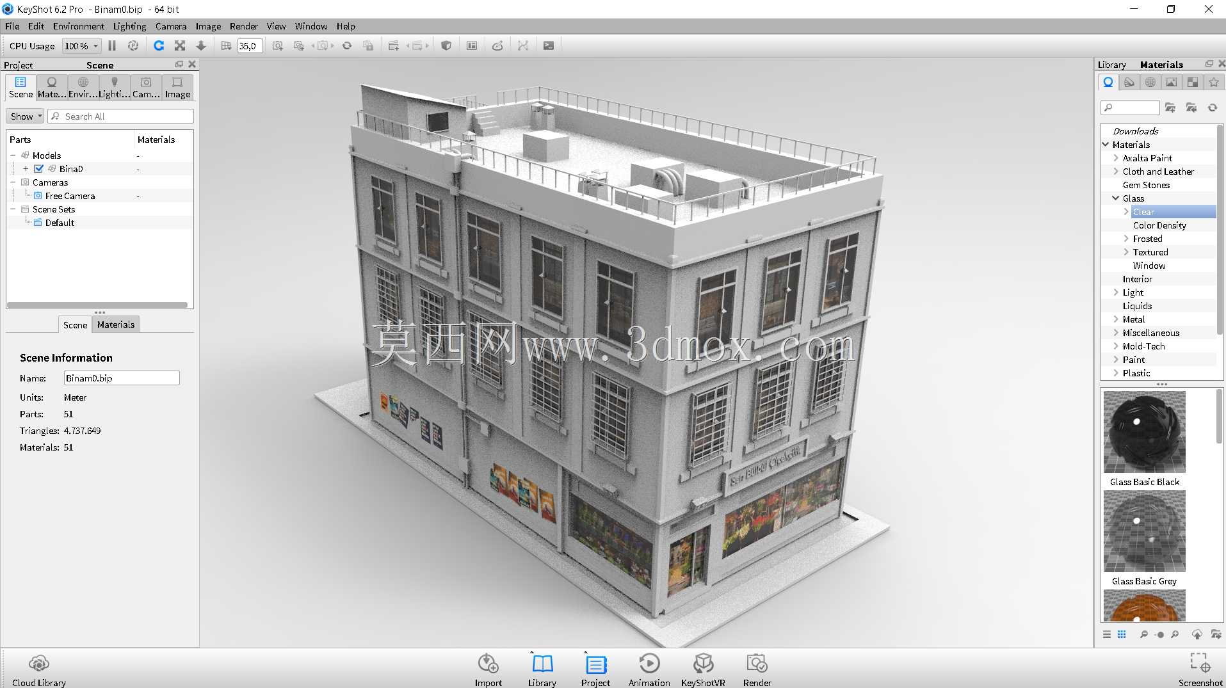Expand the Axalta Paint folder

pyautogui.click(x=1116, y=158)
